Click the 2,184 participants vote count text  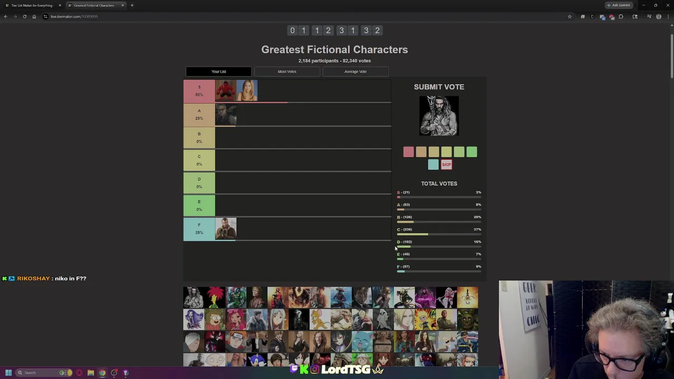point(334,61)
